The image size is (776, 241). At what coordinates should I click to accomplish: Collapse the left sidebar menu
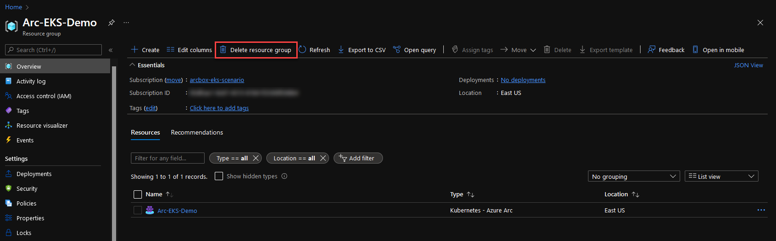point(111,50)
